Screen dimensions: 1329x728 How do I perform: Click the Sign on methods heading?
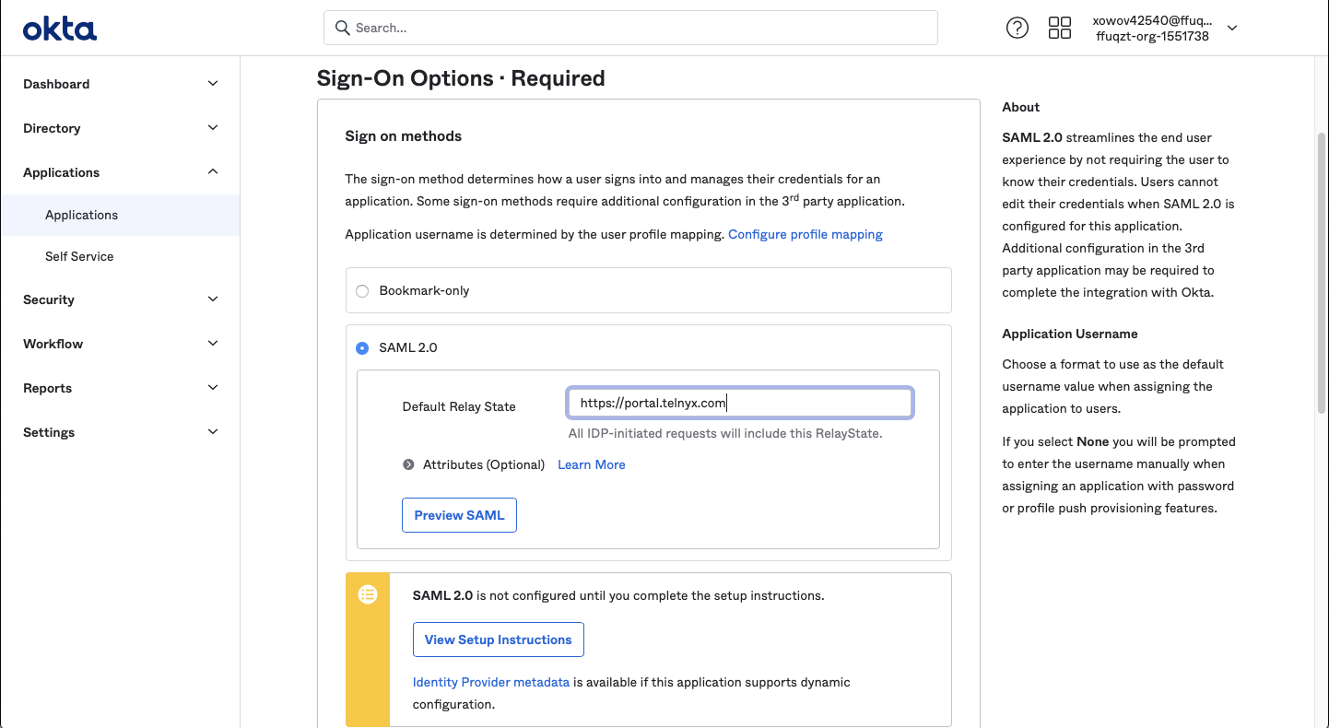point(404,135)
